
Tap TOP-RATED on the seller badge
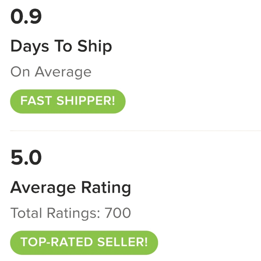click(57, 242)
